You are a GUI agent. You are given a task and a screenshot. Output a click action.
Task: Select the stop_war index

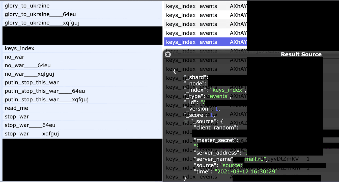(82, 117)
